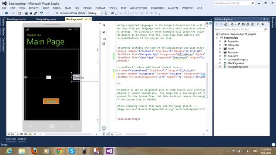The width and height of the screenshot is (276, 155).
Task: Open the emulator target dropdown arrow
Action: click(87, 13)
